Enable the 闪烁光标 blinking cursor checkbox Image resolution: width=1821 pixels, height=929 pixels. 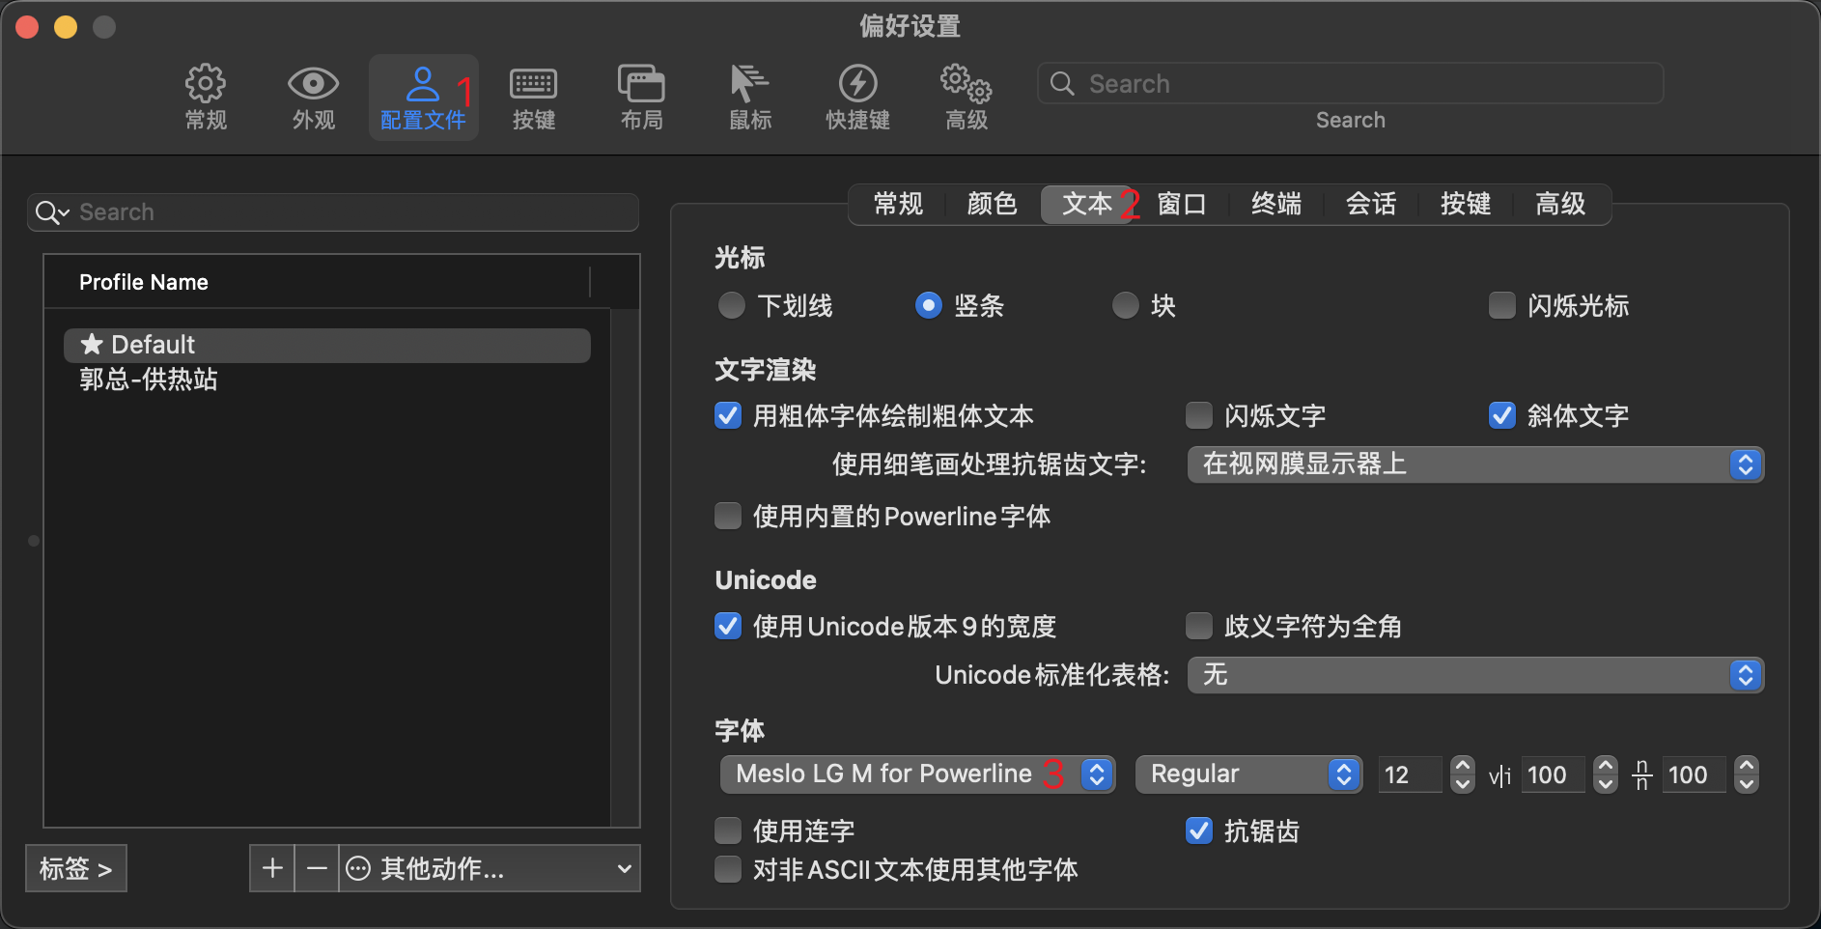1501,306
